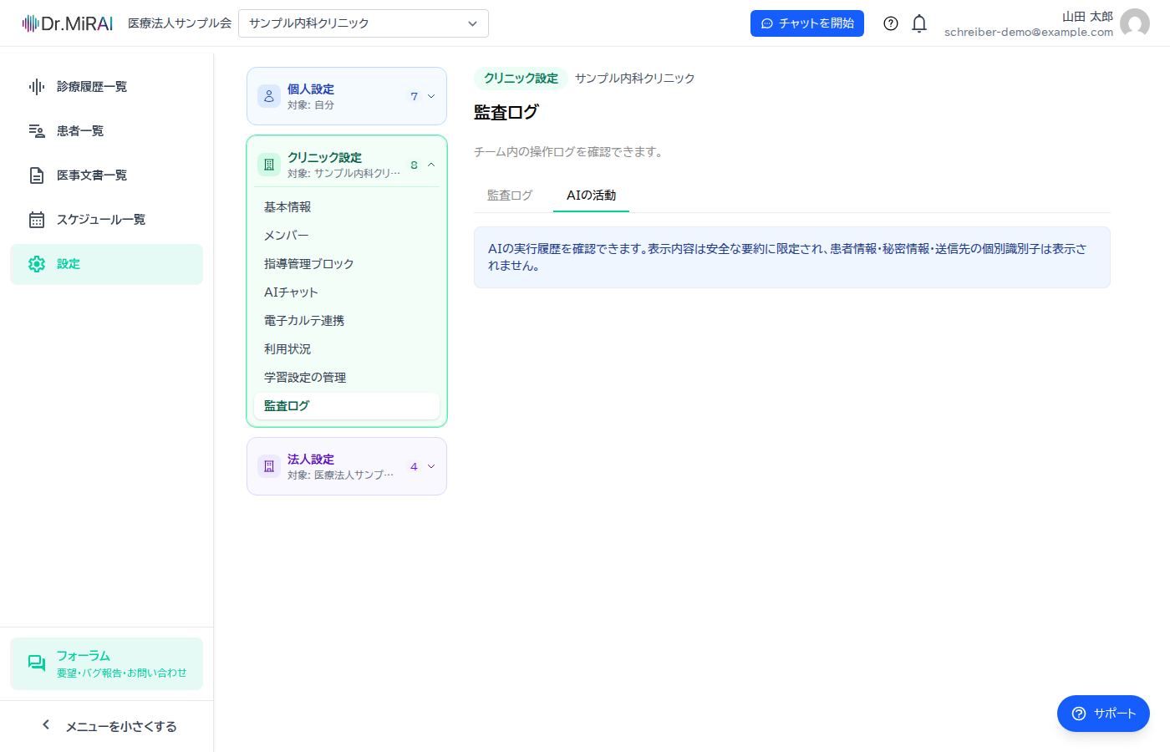
Task: Click the document icon beside 医事文書一覧
Action: [x=37, y=175]
